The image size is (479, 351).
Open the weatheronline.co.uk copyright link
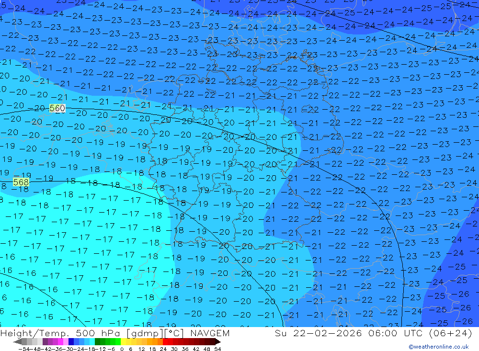439,347
